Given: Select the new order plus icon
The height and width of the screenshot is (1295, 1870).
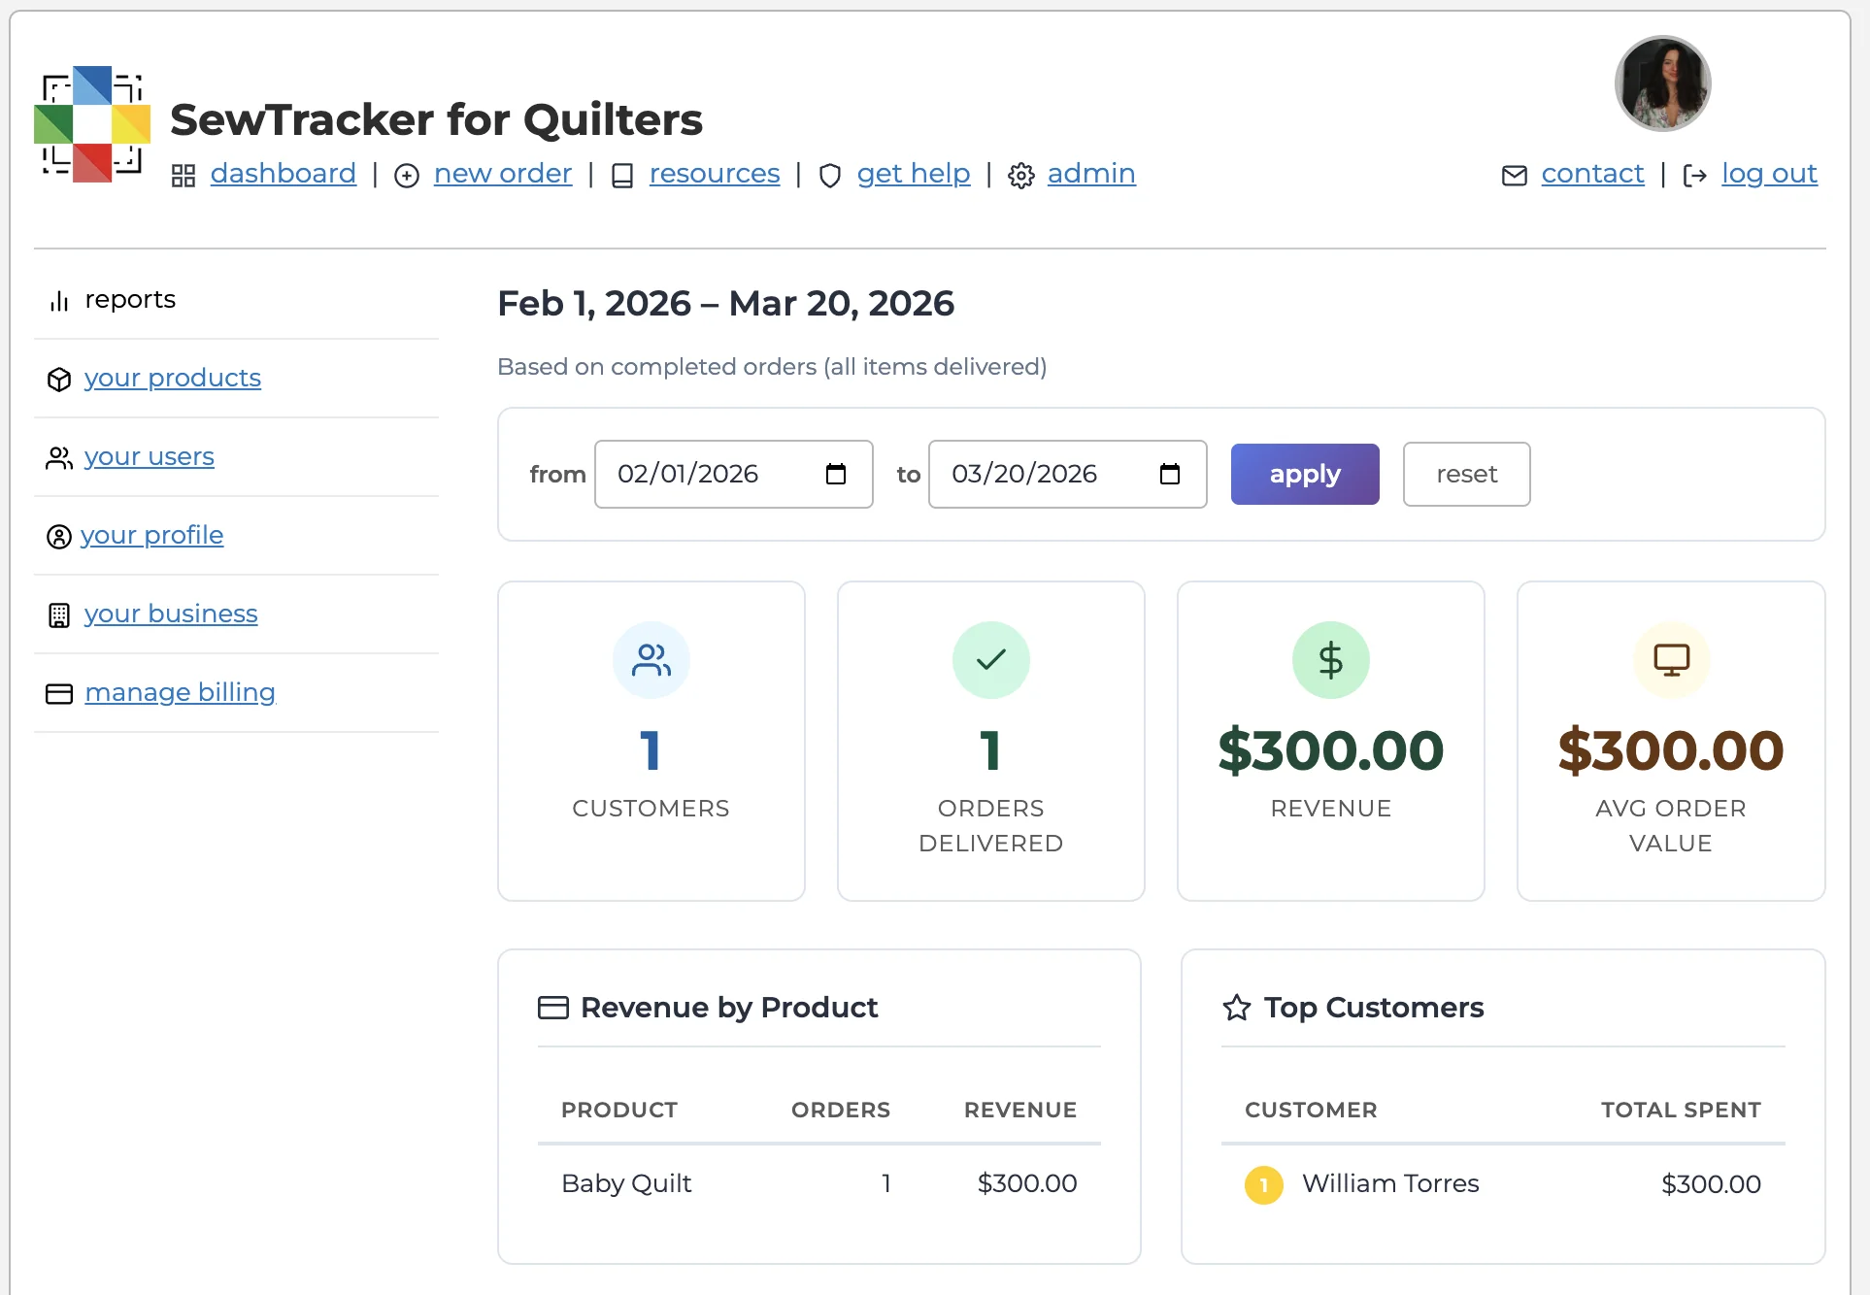Looking at the screenshot, I should point(407,177).
